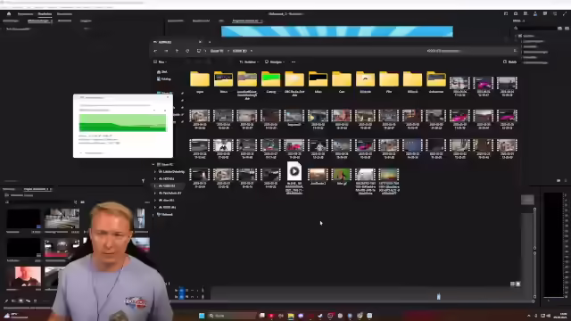Switch Explorer to large thumbnails view icon
Image resolution: width=571 pixels, height=321 pixels.
click(518, 284)
